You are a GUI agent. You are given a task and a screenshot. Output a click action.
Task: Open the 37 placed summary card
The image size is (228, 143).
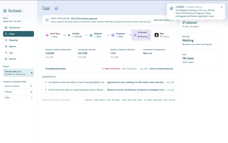[201, 24]
